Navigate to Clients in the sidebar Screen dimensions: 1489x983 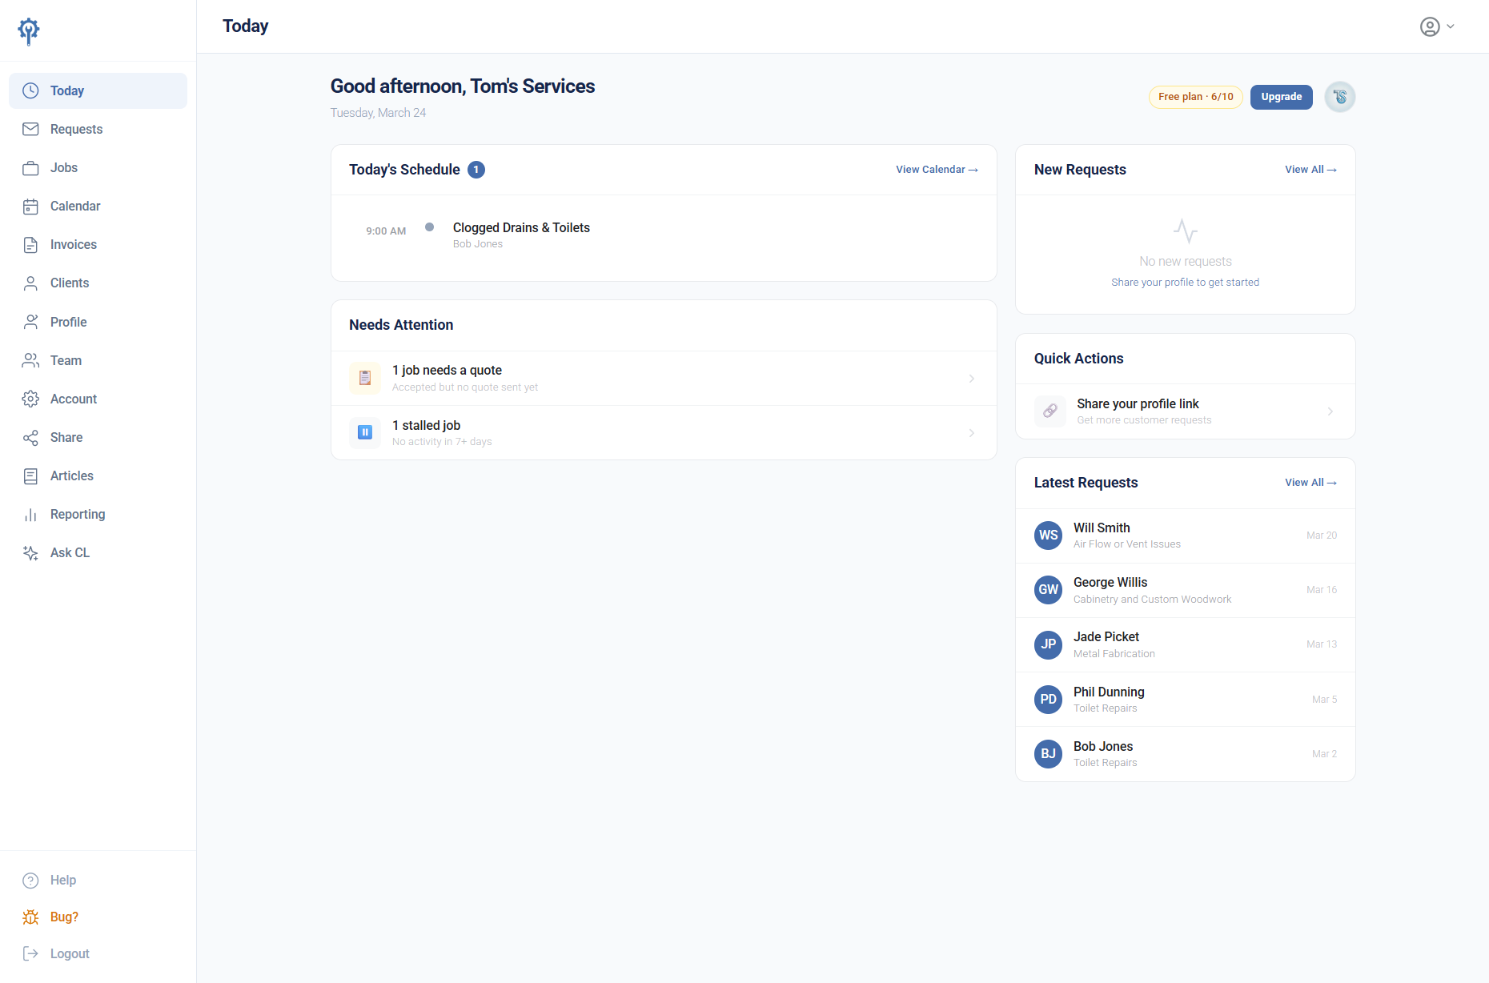point(70,283)
